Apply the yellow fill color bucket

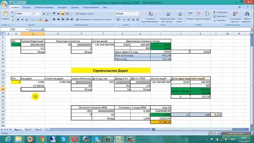click(x=40, y=20)
